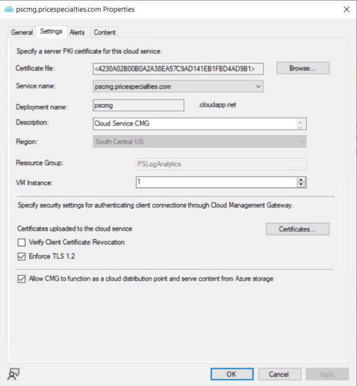Click the 'Resource Group:' label
This screenshot has height=386, width=357.
point(40,163)
